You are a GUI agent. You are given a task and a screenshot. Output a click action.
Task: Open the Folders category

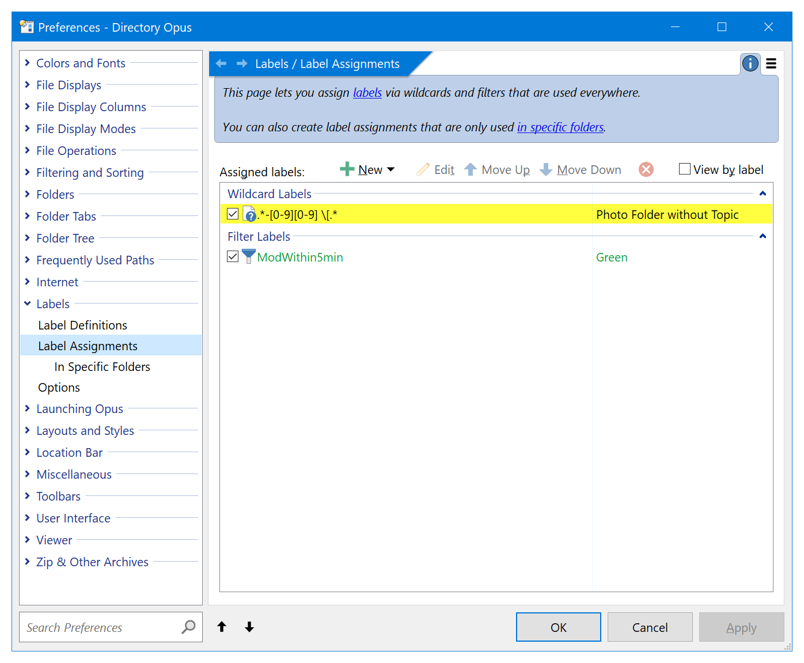[x=55, y=194]
